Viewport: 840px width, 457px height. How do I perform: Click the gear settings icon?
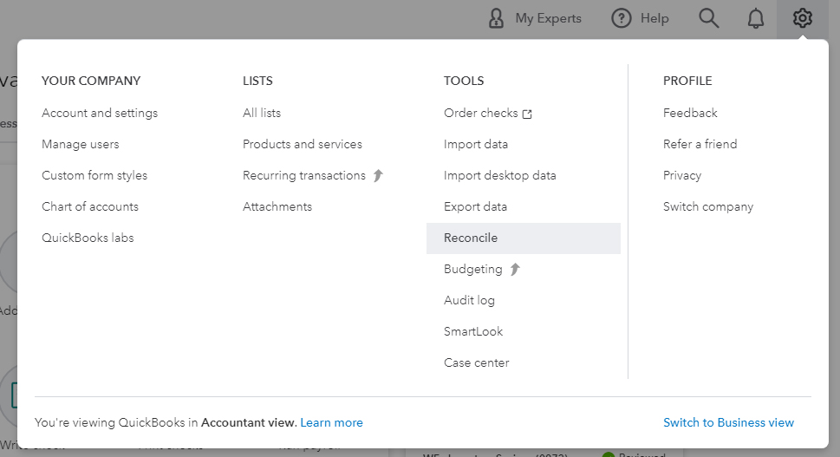point(802,18)
